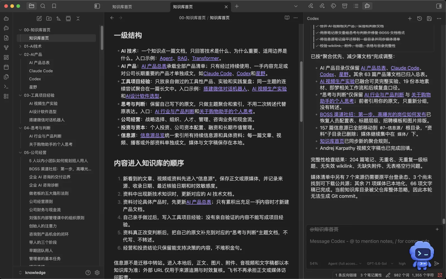
Task: Toggle the left sidebar
Action: pyautogui.click(x=97, y=6)
